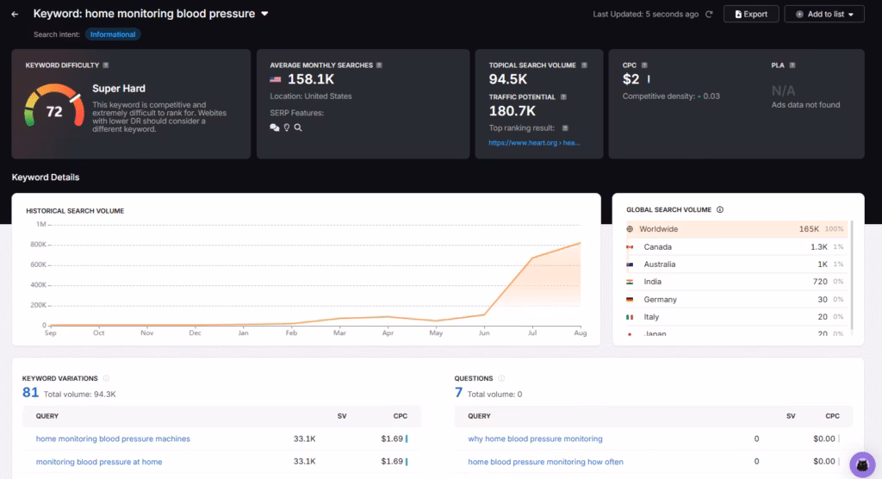Open 'why home blood pressure monitoring' question
This screenshot has height=479, width=882.
click(x=535, y=439)
